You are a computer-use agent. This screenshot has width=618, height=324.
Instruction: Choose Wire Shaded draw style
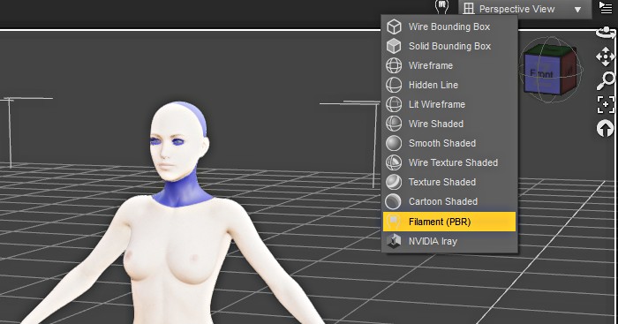point(448,124)
